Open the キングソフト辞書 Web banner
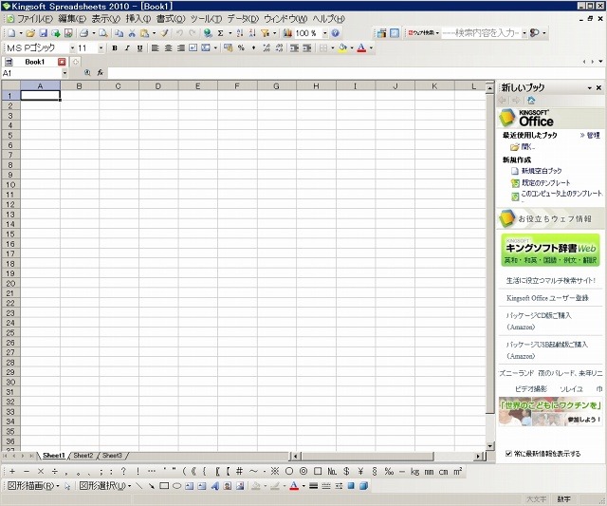Viewport: 607px width, 506px height. 550,250
